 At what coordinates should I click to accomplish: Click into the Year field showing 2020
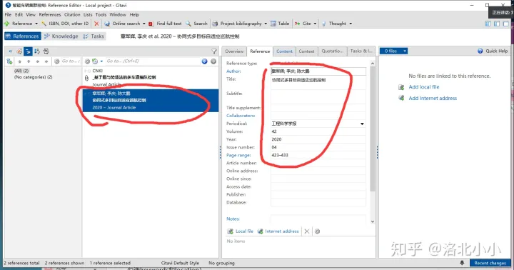click(x=318, y=139)
